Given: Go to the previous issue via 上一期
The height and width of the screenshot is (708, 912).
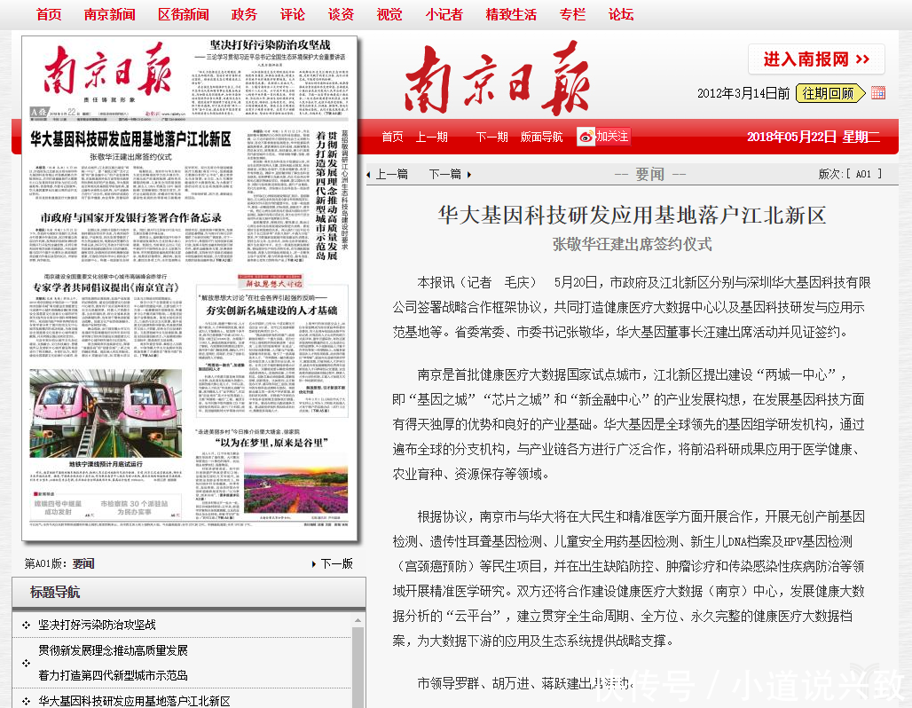Looking at the screenshot, I should coord(431,137).
